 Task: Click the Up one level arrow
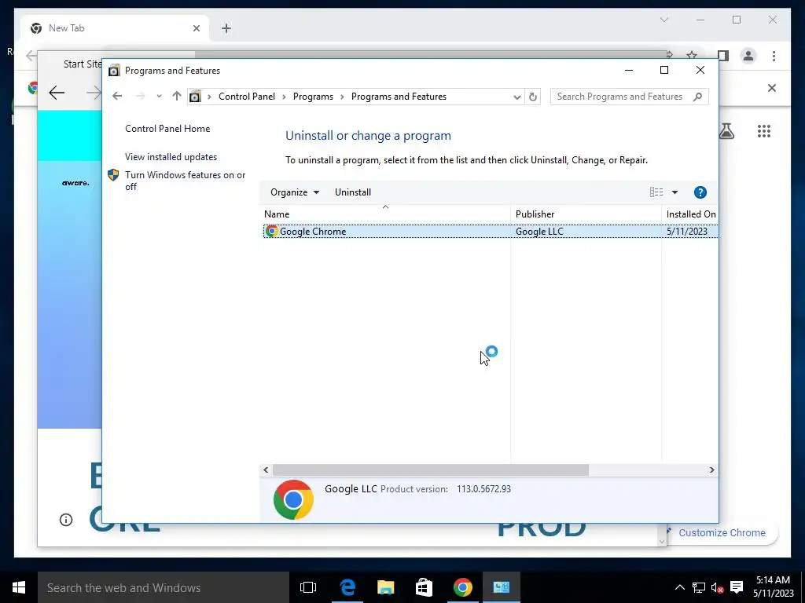pyautogui.click(x=177, y=97)
